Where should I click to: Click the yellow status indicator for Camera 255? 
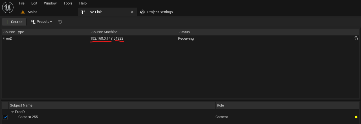pos(356,117)
